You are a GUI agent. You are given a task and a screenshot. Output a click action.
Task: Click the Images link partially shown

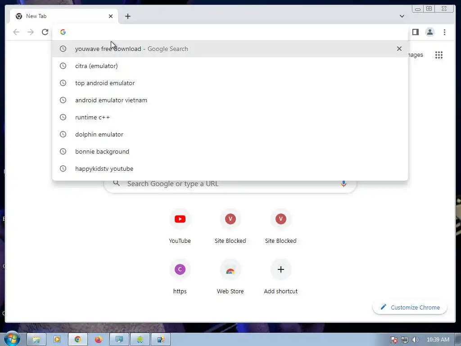click(416, 55)
